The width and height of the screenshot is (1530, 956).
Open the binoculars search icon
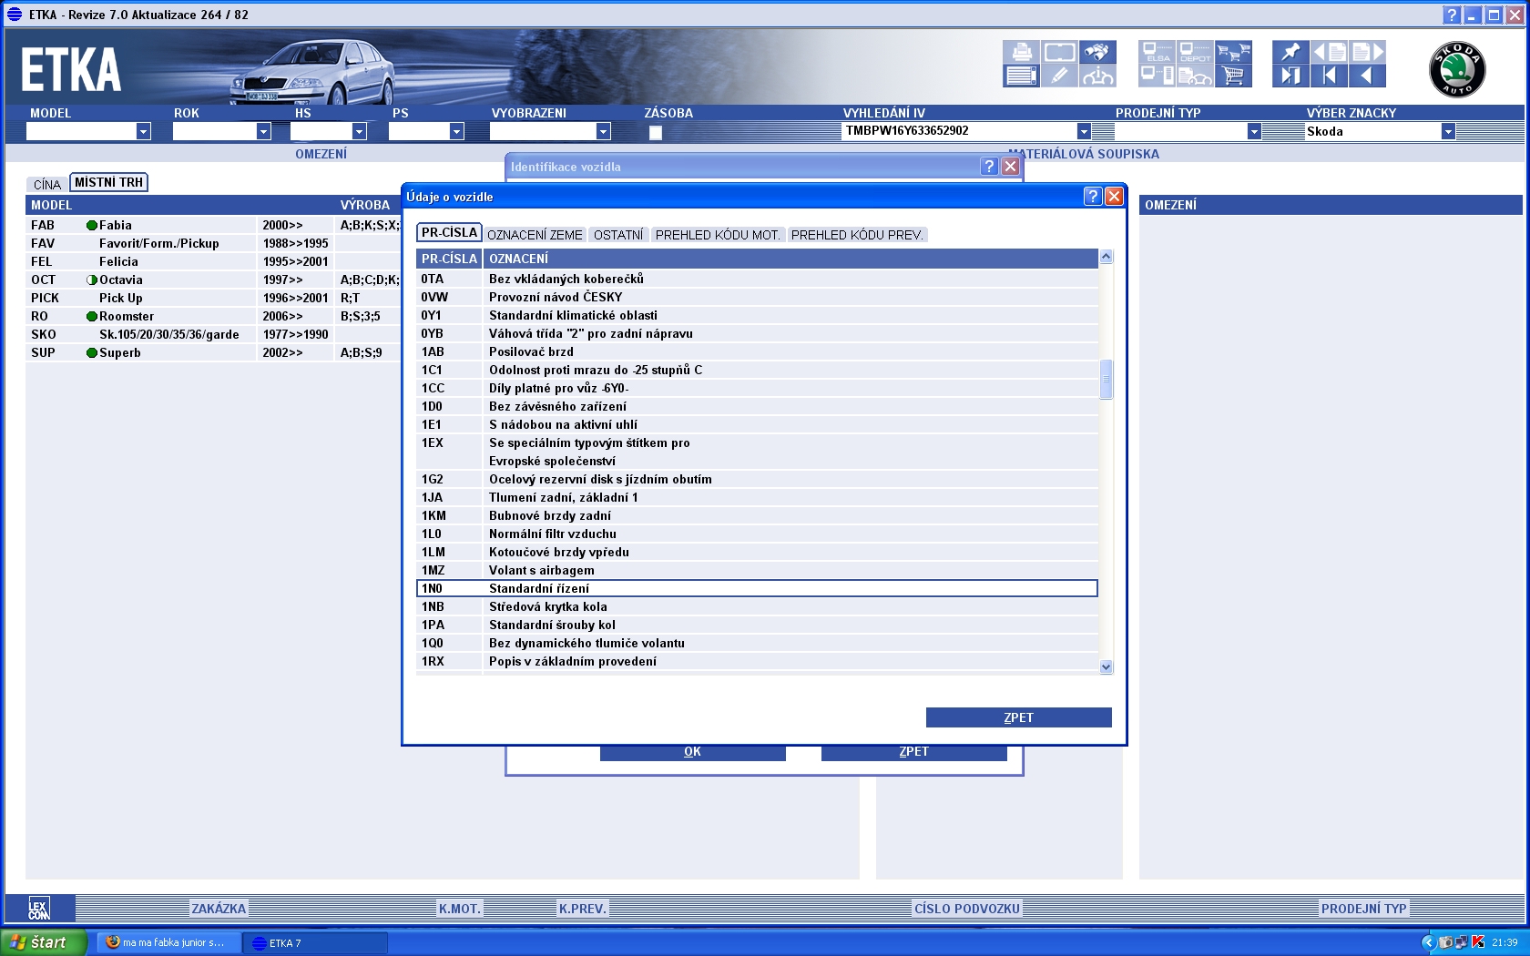pyautogui.click(x=1097, y=52)
